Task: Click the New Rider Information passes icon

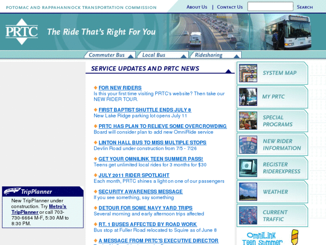Action: pyautogui.click(x=248, y=144)
